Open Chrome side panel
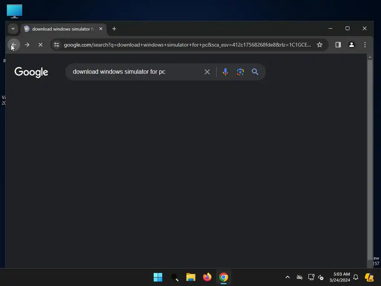Screen dimensions: 381x286 click(x=338, y=45)
